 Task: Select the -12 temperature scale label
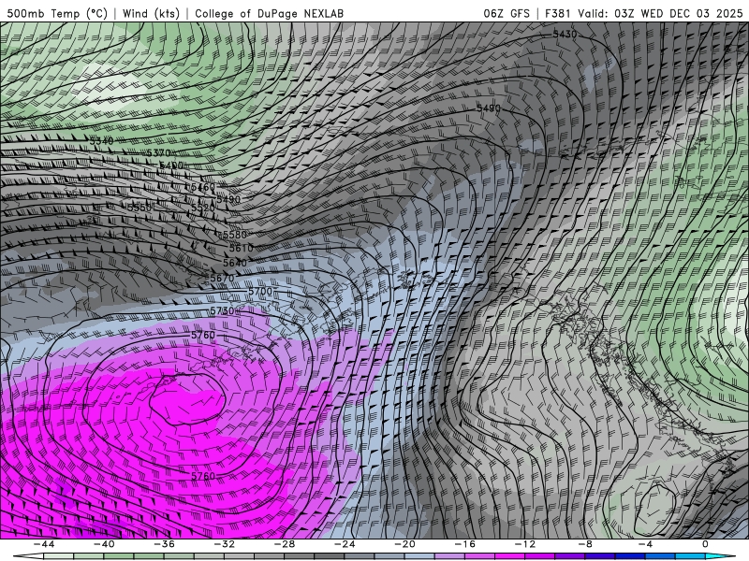525,544
